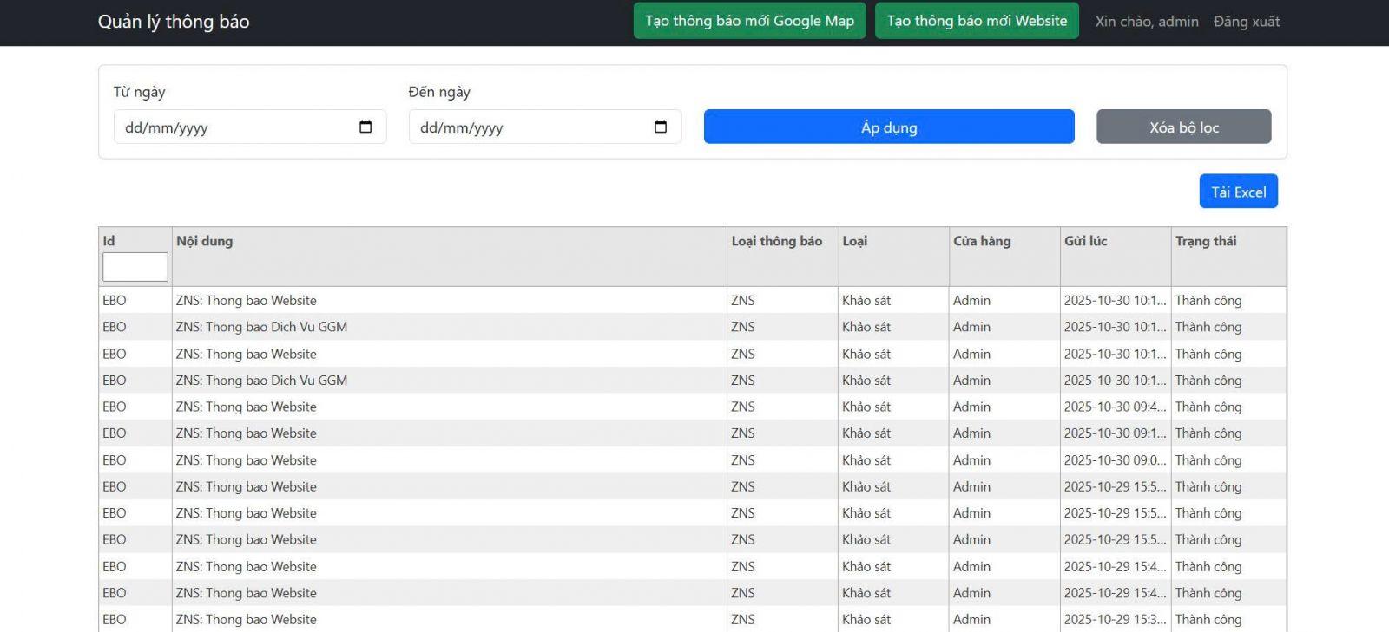Click Tạo thông báo mới Google Map button
Screen dimensions: 1389x632
(749, 21)
